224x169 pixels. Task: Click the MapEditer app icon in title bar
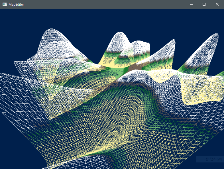click(5, 5)
